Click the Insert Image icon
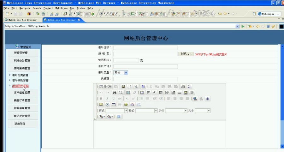 (x=101, y=105)
